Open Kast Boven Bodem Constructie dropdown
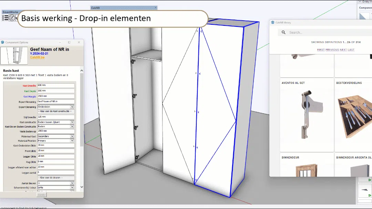Image resolution: width=372 pixels, height=209 pixels. (x=56, y=126)
